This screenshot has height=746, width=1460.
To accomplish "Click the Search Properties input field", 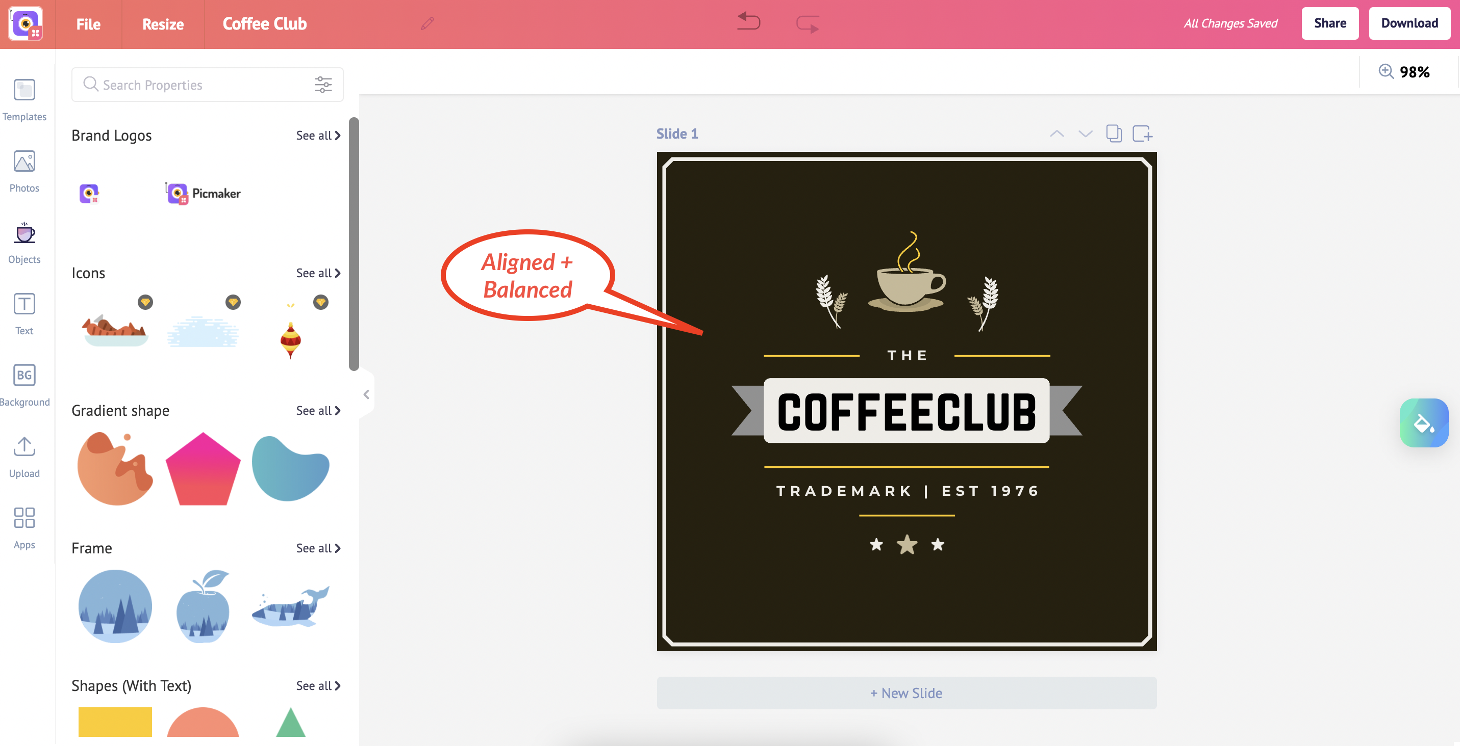I will click(x=198, y=86).
